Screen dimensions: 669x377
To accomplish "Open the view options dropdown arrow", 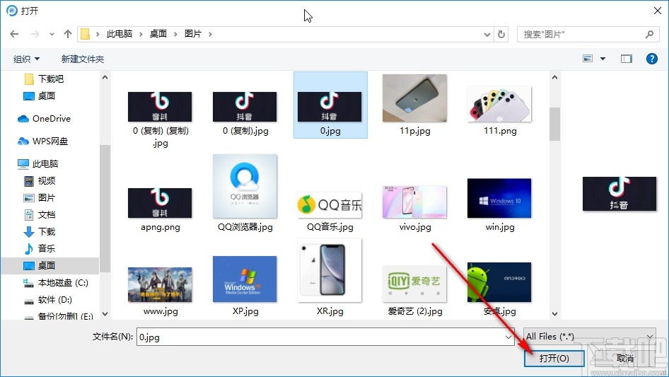I will 603,59.
